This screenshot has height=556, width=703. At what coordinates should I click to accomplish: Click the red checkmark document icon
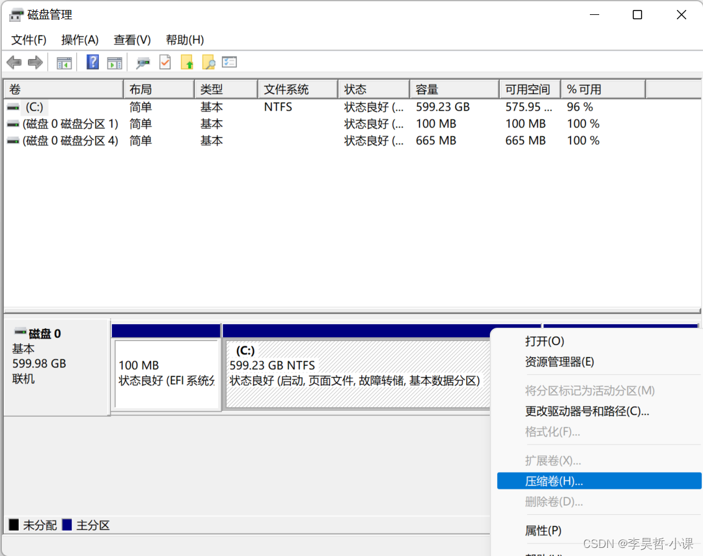pos(165,62)
